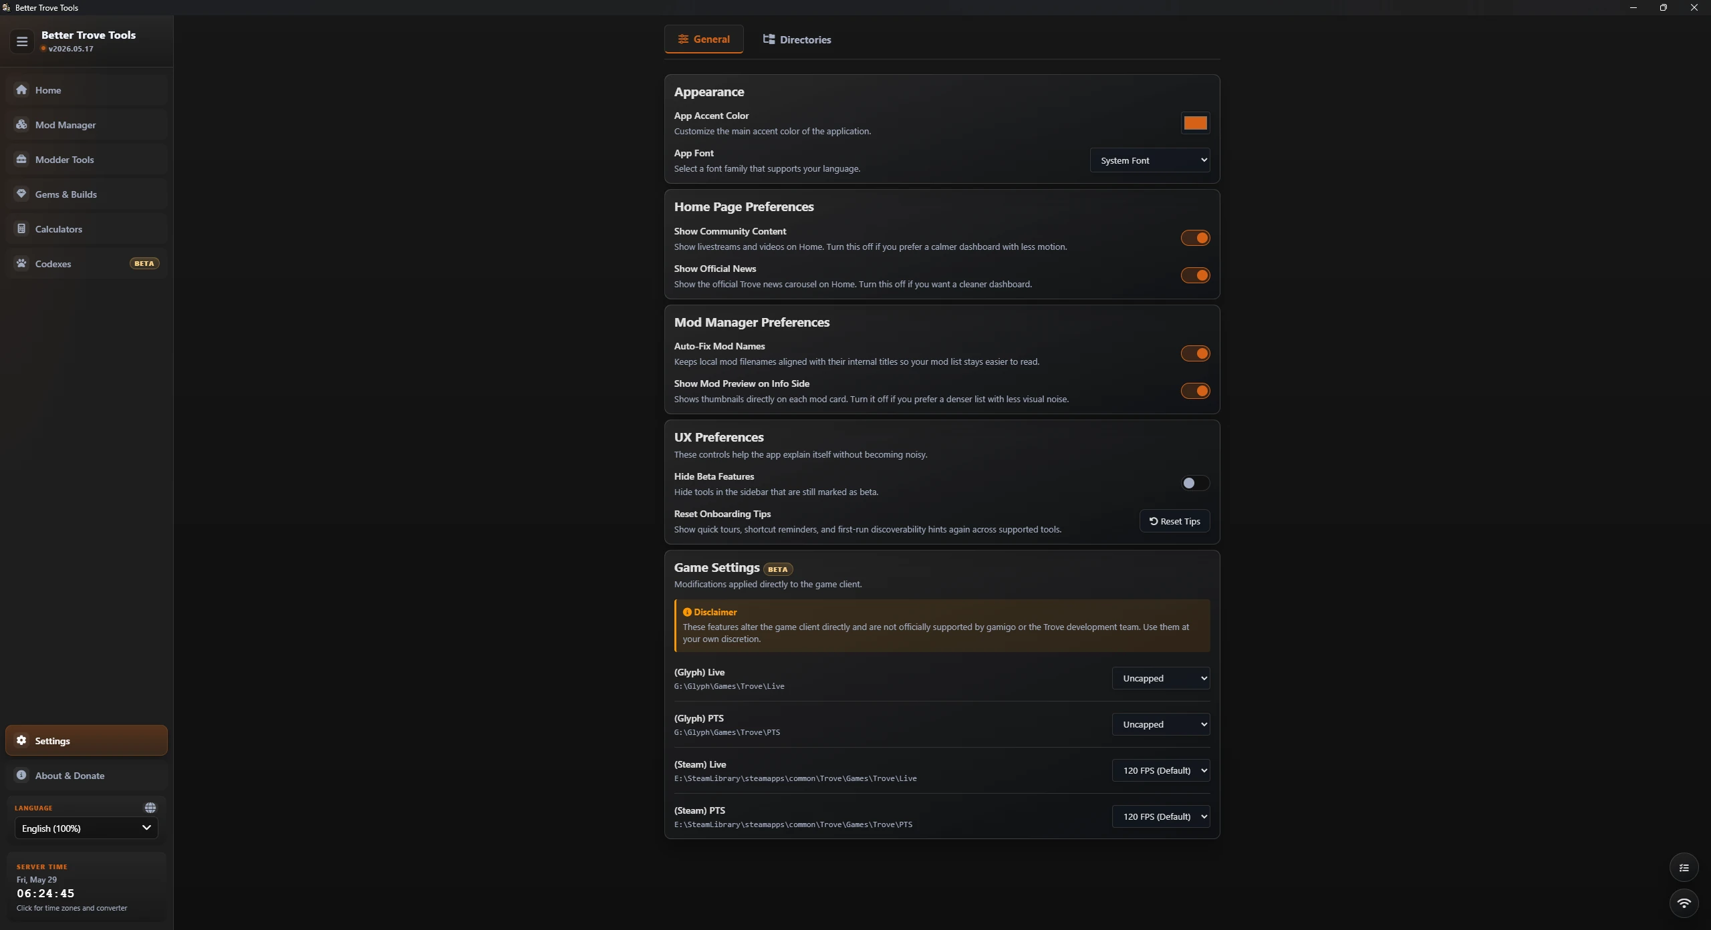The width and height of the screenshot is (1711, 930).
Task: Click the E:\SteamLibrary Steam Live path text
Action: [x=795, y=778]
